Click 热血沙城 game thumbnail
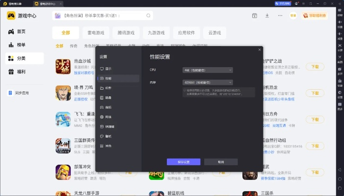Viewport: 344px width, 196px height. tap(63, 67)
